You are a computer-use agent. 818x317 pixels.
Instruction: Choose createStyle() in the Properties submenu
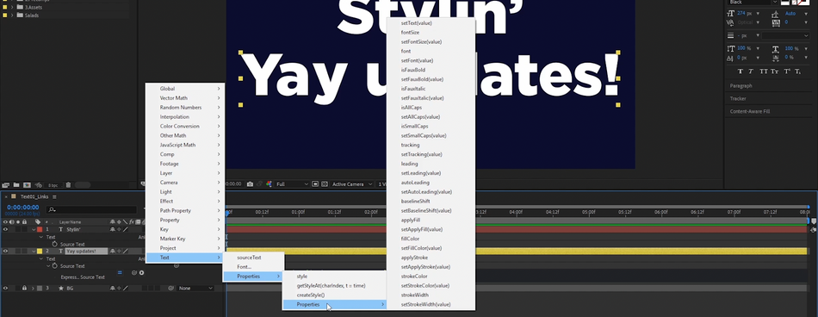334,295
